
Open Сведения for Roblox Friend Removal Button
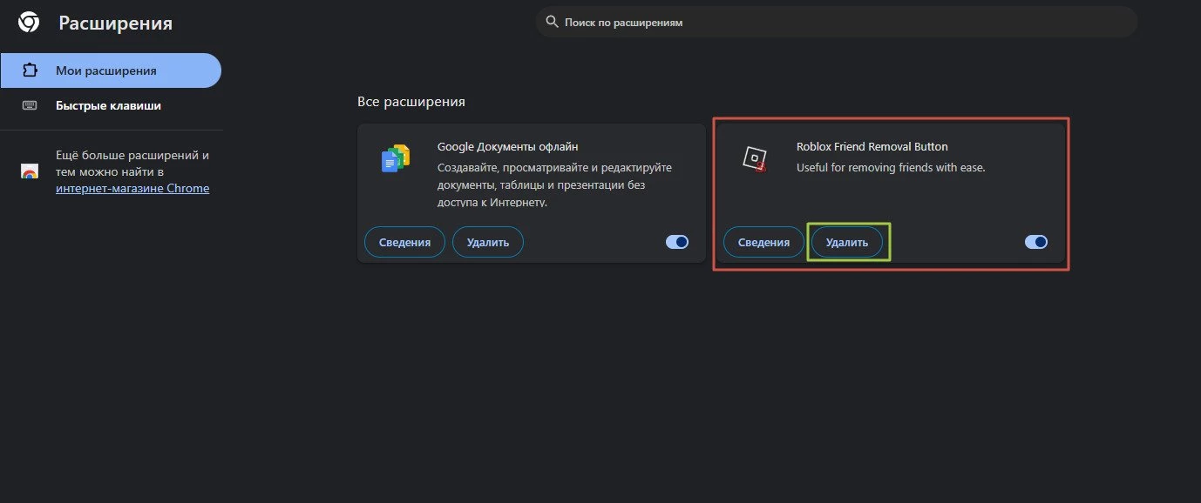(763, 242)
